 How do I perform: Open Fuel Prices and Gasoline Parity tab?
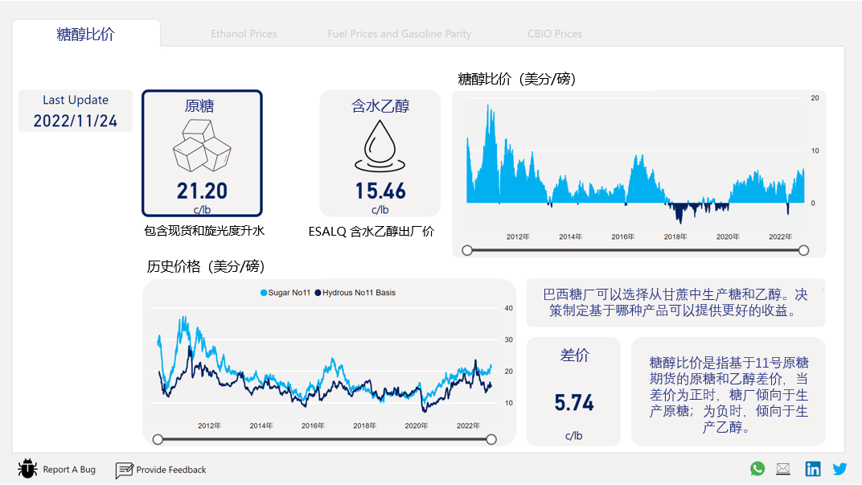(x=399, y=34)
